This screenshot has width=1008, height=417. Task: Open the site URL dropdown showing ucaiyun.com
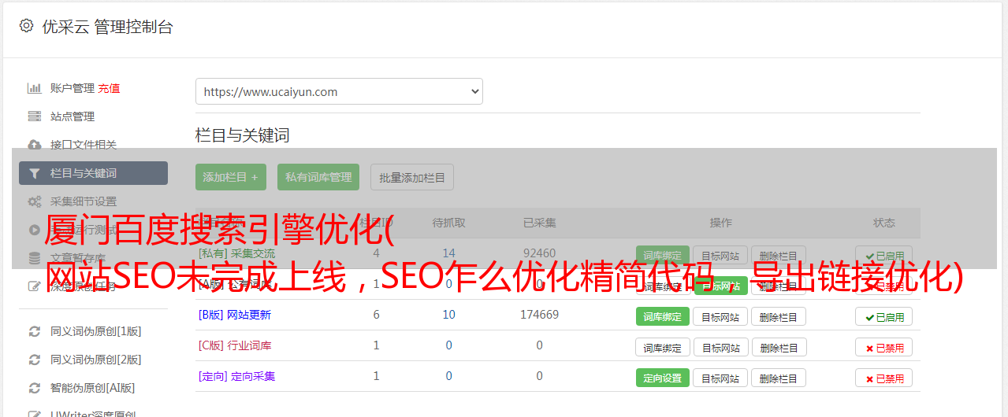click(339, 91)
